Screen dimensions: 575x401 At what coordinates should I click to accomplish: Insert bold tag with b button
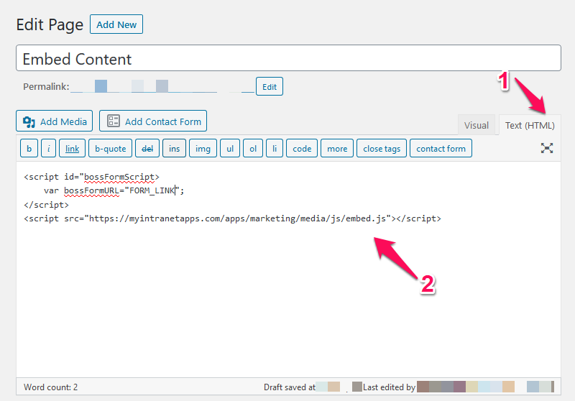(x=29, y=149)
